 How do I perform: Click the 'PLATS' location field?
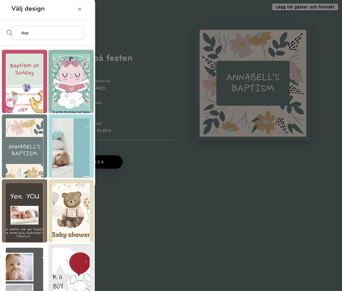[x=104, y=131]
